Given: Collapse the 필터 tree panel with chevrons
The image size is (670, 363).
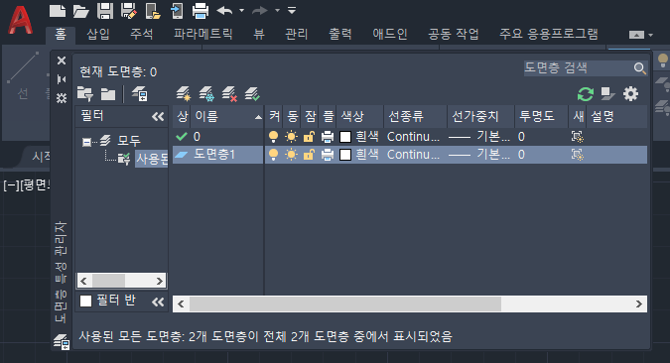Looking at the screenshot, I should [x=158, y=117].
